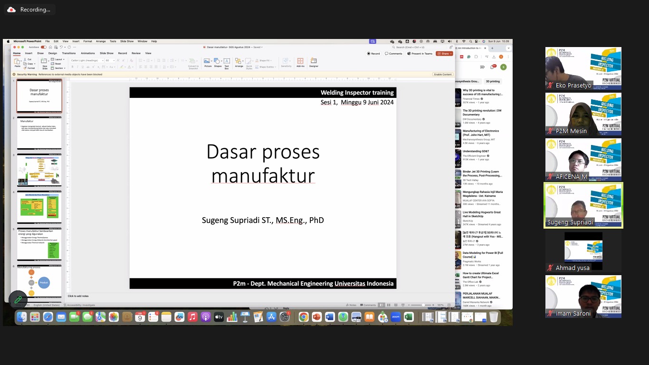Insert a Picture from the ribbon
Viewport: 649px width, 365px height.
208,62
